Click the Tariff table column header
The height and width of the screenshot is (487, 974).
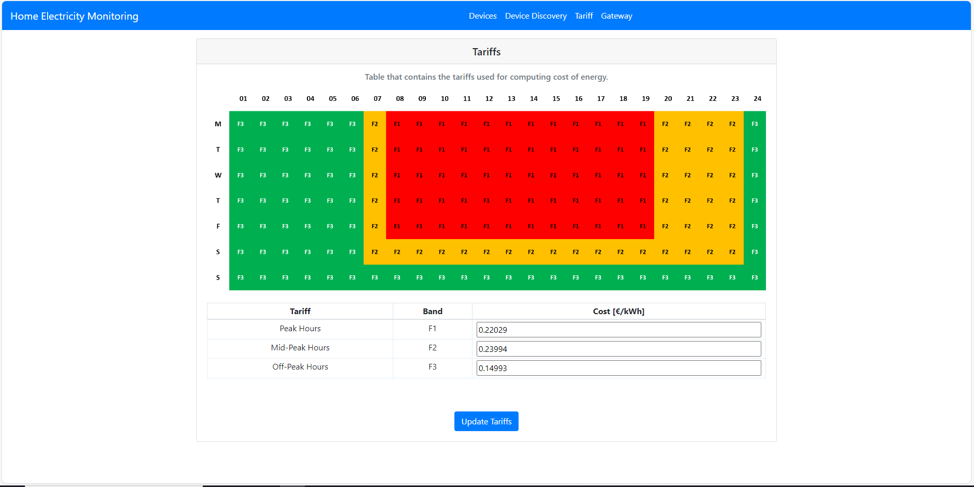(300, 311)
